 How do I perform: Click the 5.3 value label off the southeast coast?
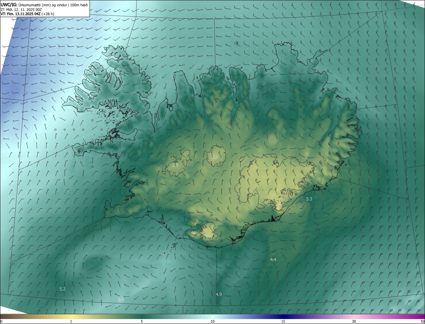309,199
